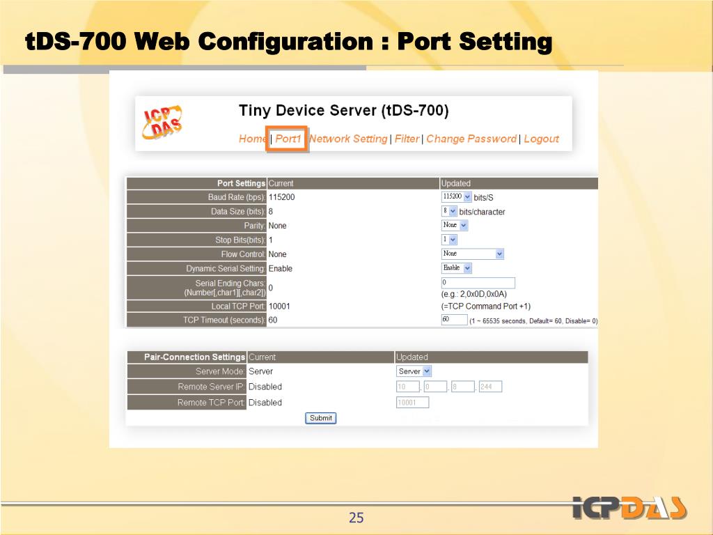713x535 pixels.
Task: Click the 'Dynamic Serial Setting' row label
Action: [x=225, y=268]
